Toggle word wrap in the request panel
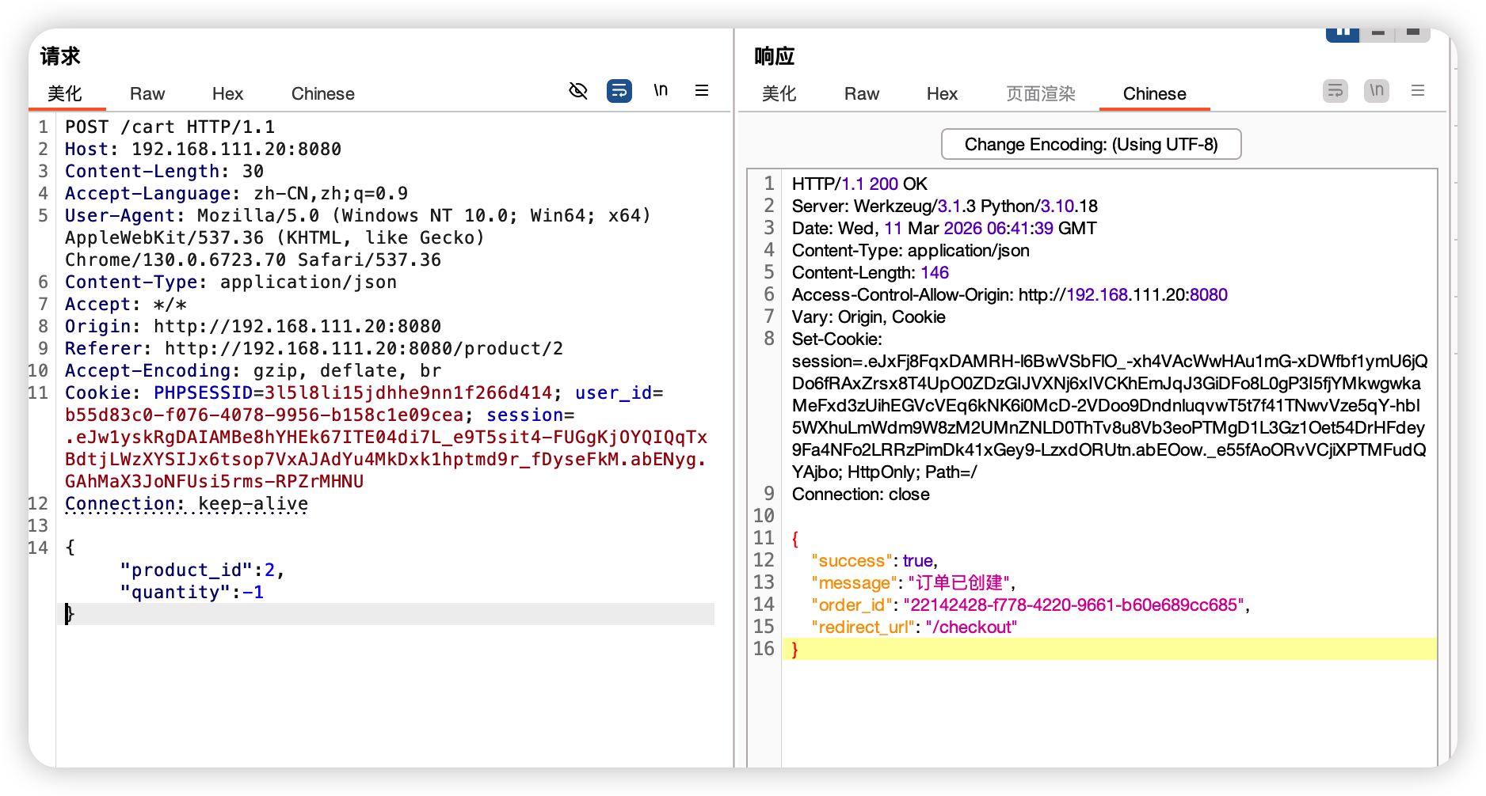 click(619, 91)
